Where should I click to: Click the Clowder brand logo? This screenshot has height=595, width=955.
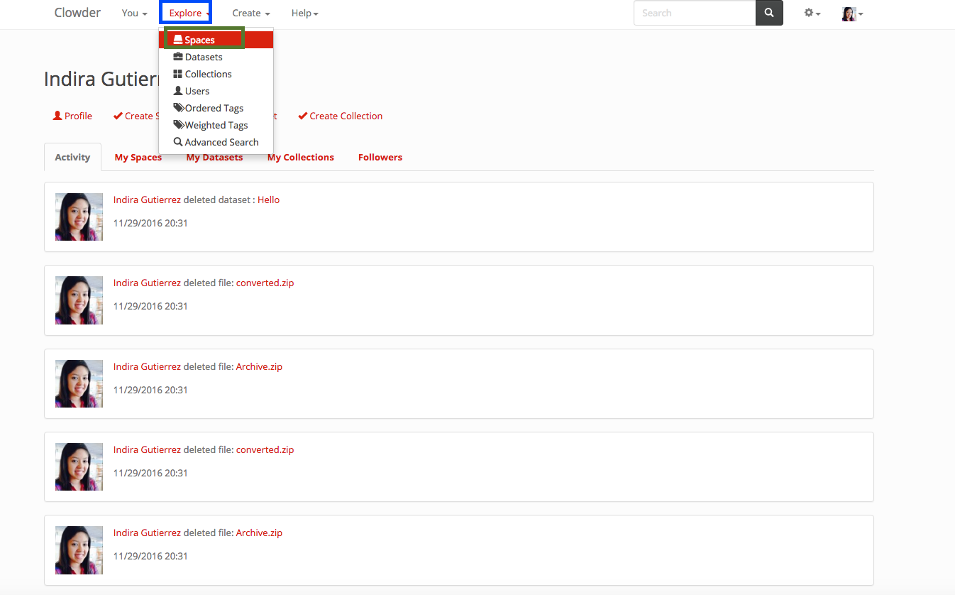click(x=77, y=13)
